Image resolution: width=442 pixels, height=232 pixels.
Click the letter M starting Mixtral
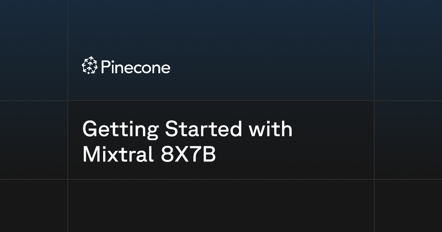click(91, 155)
